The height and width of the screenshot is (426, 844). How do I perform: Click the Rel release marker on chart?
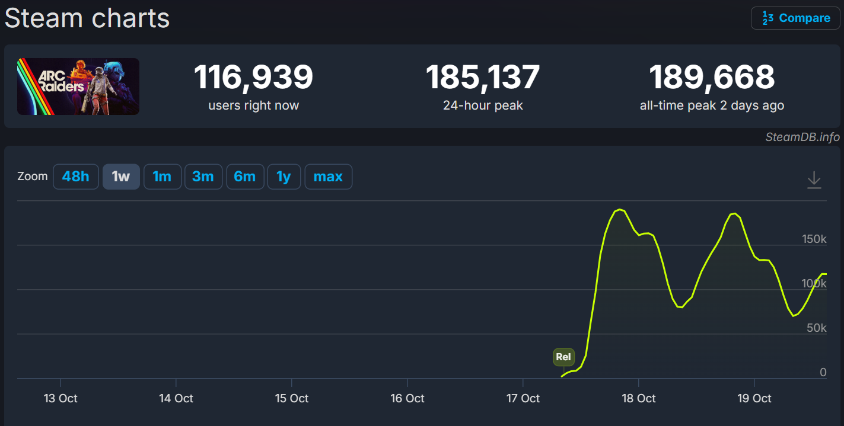click(563, 357)
